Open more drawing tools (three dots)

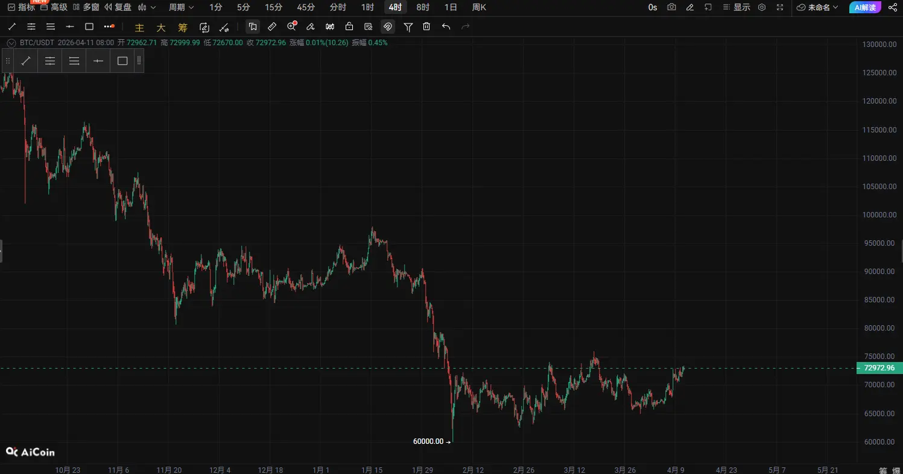click(x=109, y=27)
